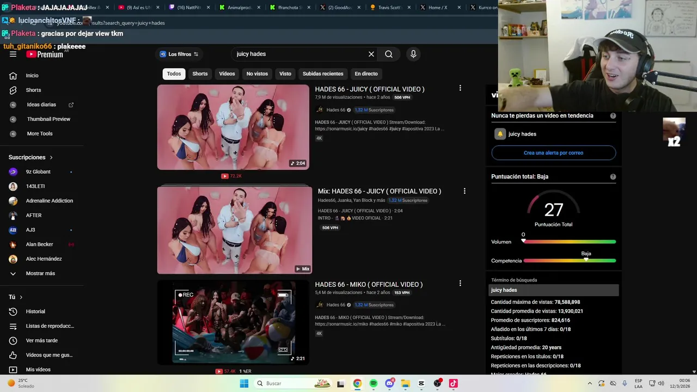Open Ideas diarias sidebar item
The height and width of the screenshot is (392, 697).
41,105
